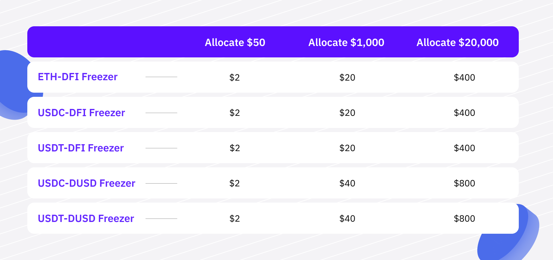Click the $400 value in USDC-DFI Freezer row

coord(465,113)
